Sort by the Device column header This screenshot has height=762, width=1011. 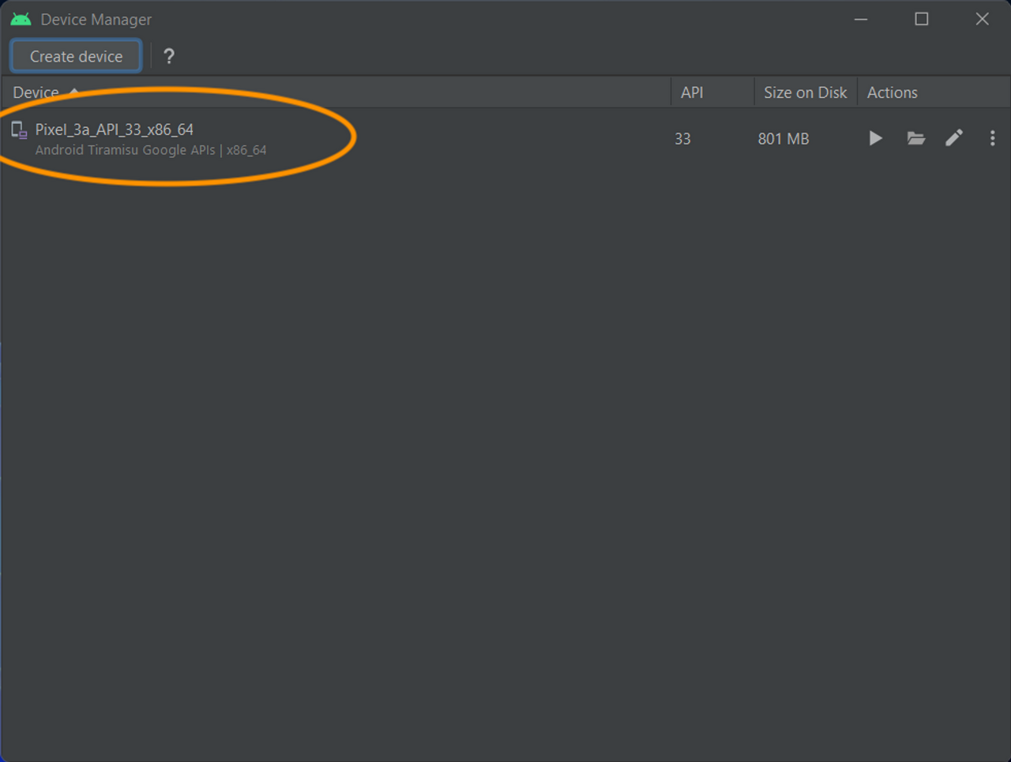pyautogui.click(x=336, y=92)
